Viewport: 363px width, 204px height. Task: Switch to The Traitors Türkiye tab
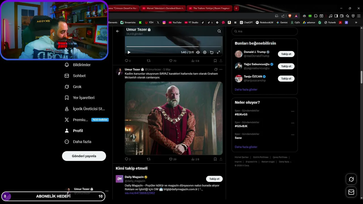click(209, 8)
